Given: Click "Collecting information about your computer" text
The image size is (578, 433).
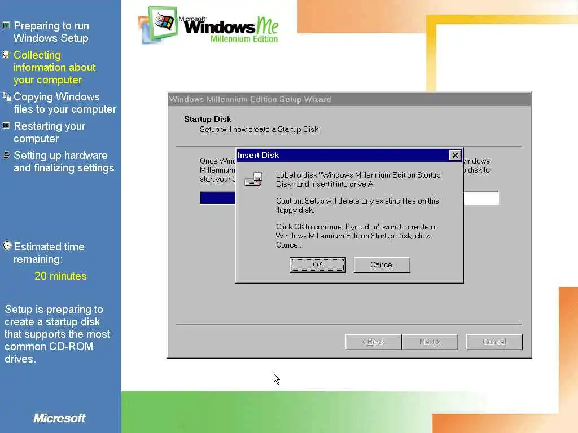Looking at the screenshot, I should pos(55,68).
